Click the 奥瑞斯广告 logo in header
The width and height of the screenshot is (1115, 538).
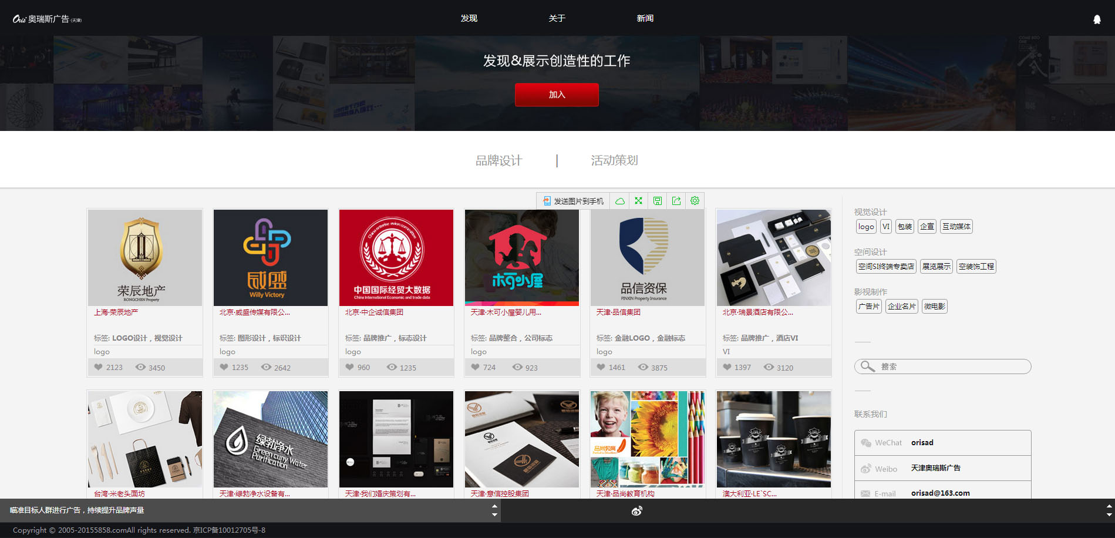click(47, 19)
